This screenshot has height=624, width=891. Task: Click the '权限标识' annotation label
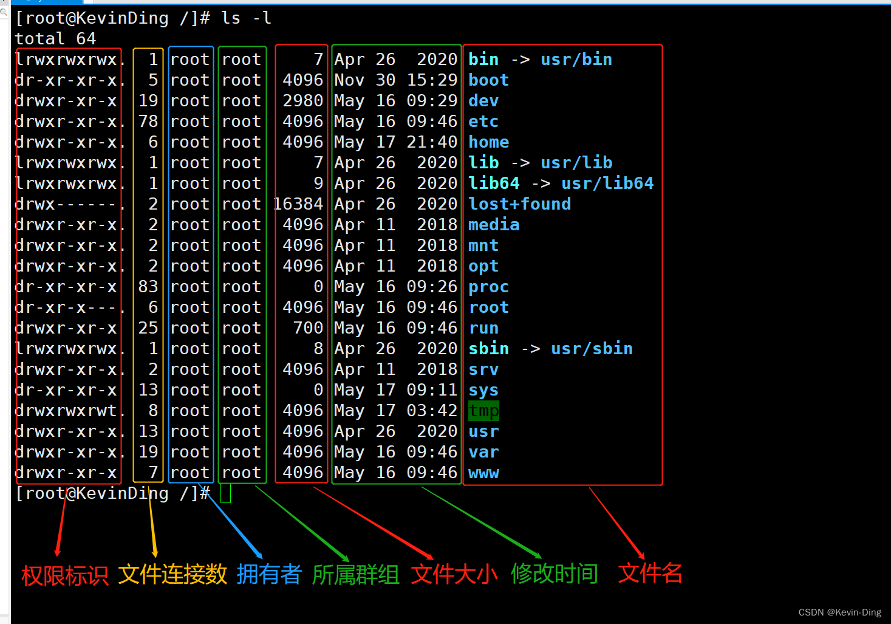pos(65,575)
